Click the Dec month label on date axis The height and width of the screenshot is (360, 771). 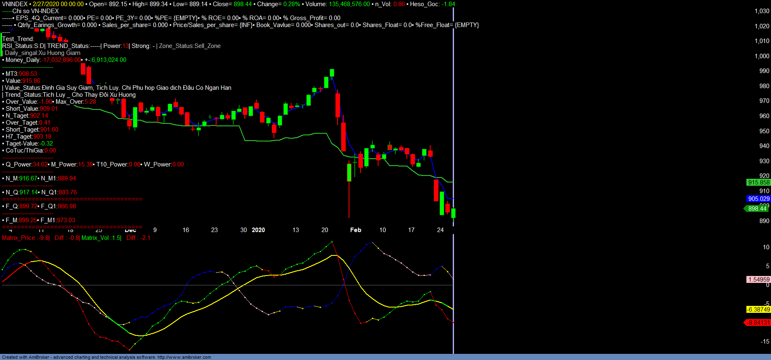(130, 230)
